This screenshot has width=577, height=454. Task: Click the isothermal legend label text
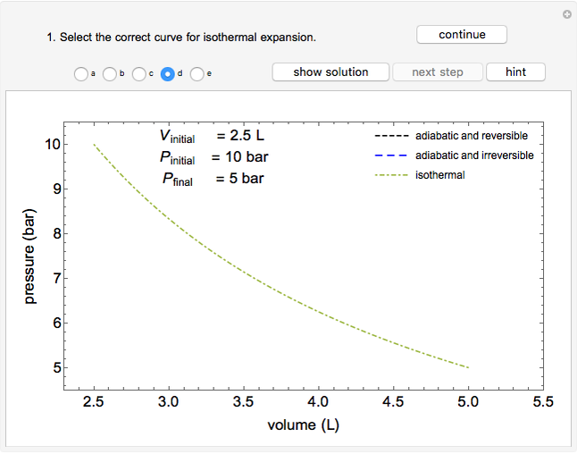[x=439, y=175]
